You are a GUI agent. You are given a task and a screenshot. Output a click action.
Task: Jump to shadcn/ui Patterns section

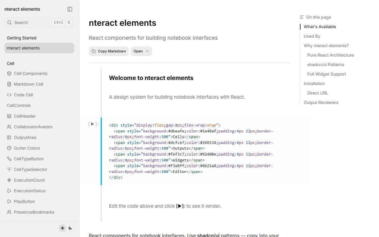[325, 65]
